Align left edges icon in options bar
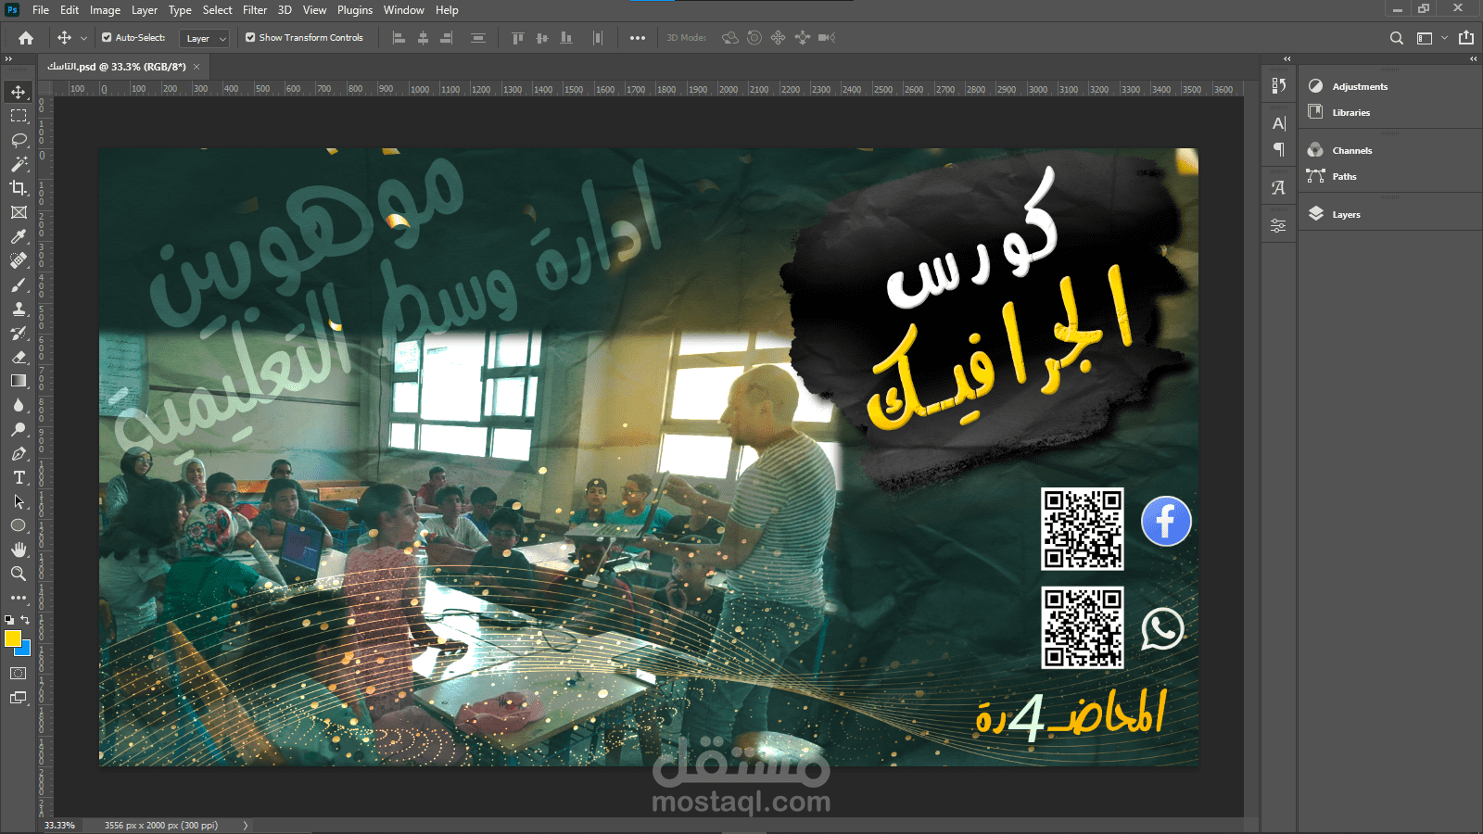This screenshot has height=834, width=1483. (399, 38)
